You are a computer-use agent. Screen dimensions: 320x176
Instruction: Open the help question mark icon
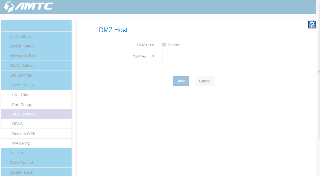pyautogui.click(x=312, y=24)
